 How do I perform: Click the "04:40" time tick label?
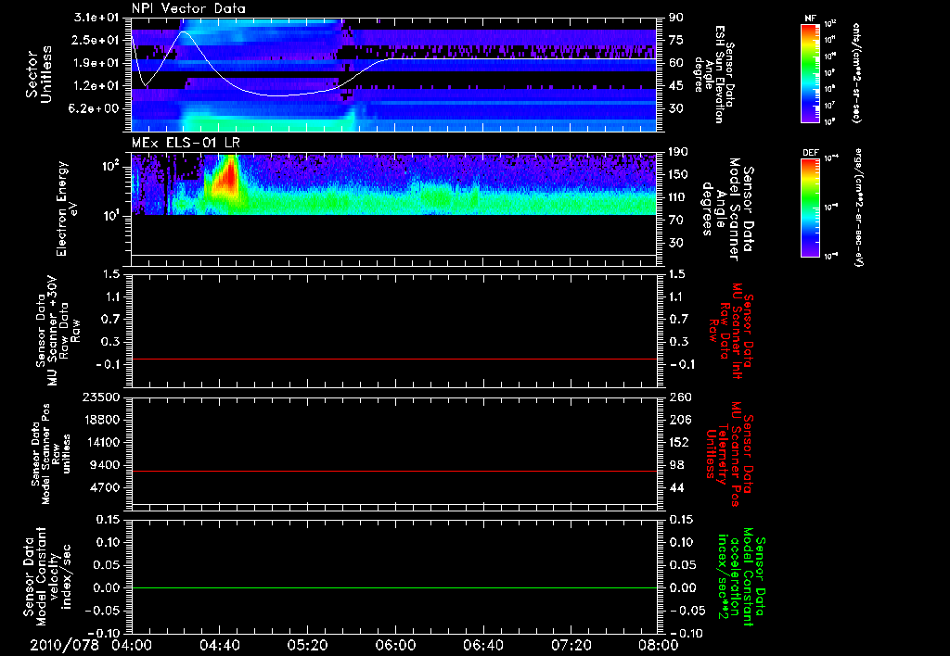tap(219, 645)
